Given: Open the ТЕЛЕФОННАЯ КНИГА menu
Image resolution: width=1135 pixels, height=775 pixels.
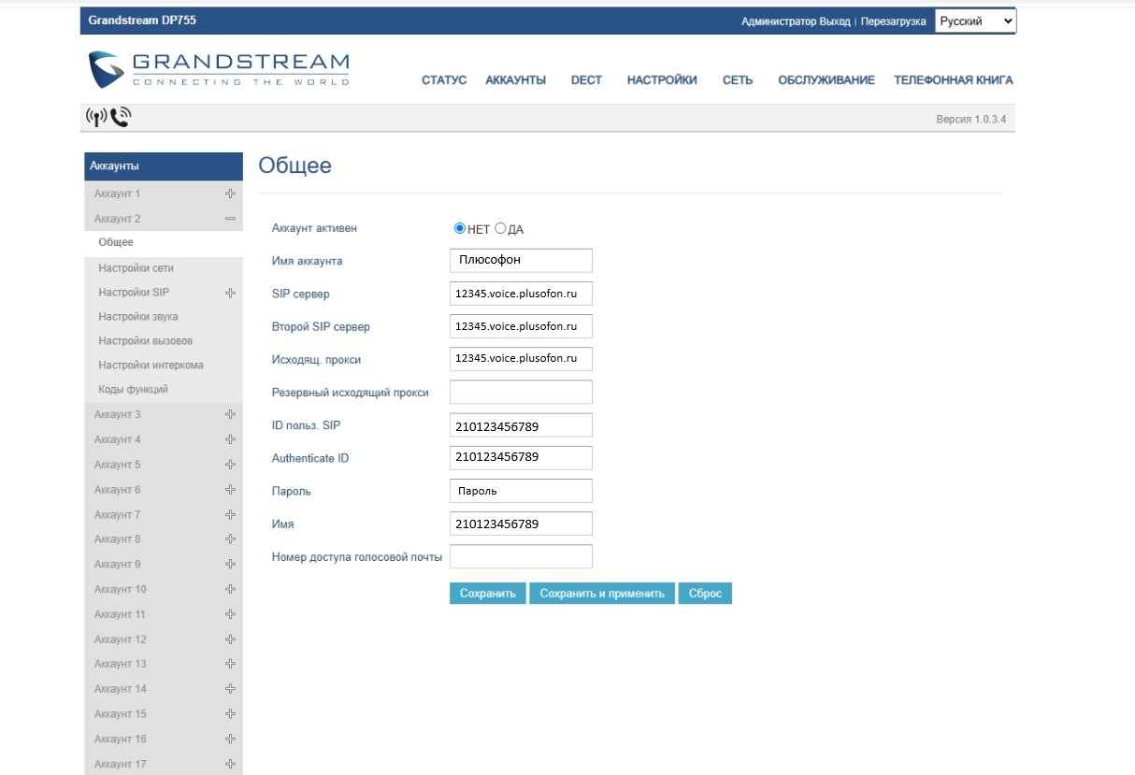Looking at the screenshot, I should [954, 80].
